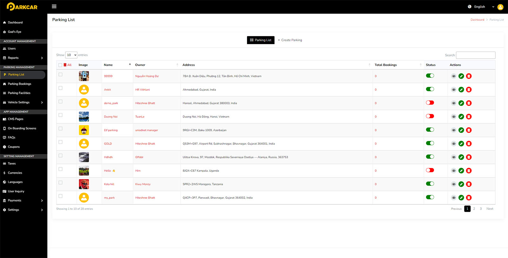Edit the demo_park entry
The image size is (508, 258).
[x=461, y=103]
